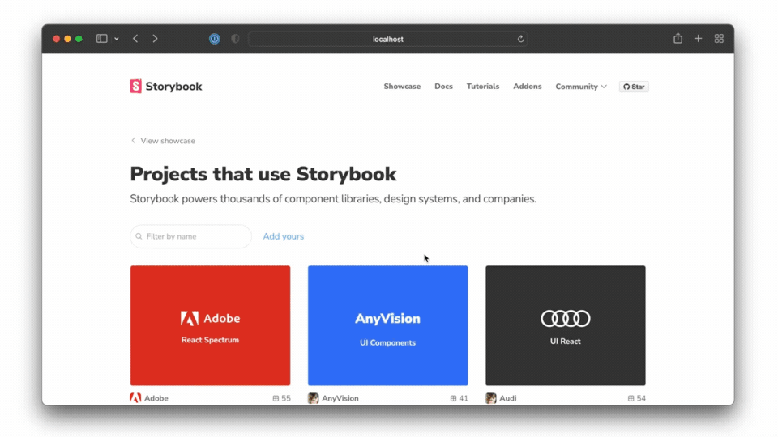Screen dimensions: 778x437
Task: Click the AnyVision avatar icon
Action: coord(313,398)
